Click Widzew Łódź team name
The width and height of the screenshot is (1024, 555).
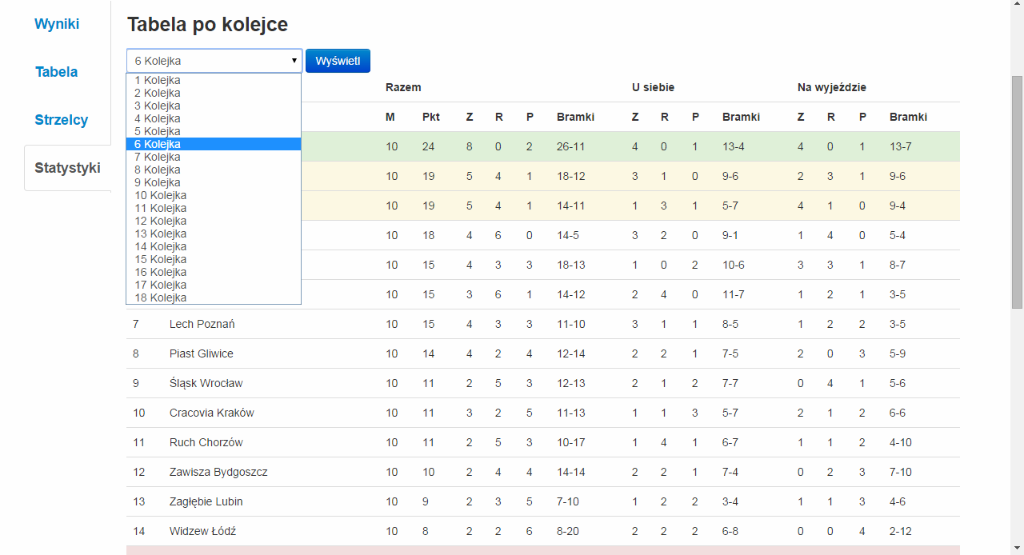coord(202,531)
